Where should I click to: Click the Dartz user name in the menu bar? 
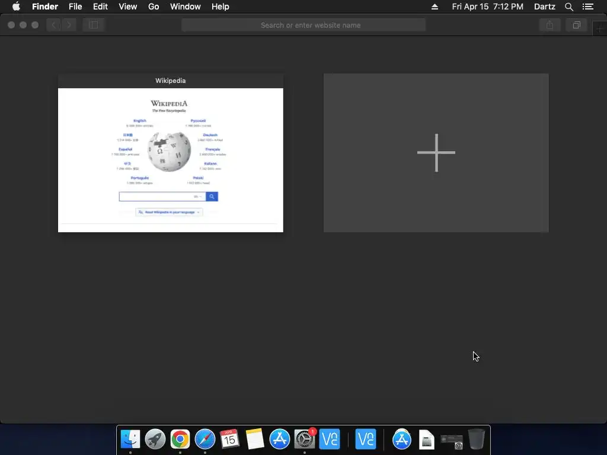(544, 7)
